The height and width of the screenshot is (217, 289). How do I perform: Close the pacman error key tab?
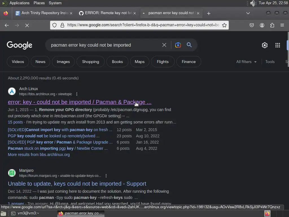pyautogui.click(x=198, y=13)
